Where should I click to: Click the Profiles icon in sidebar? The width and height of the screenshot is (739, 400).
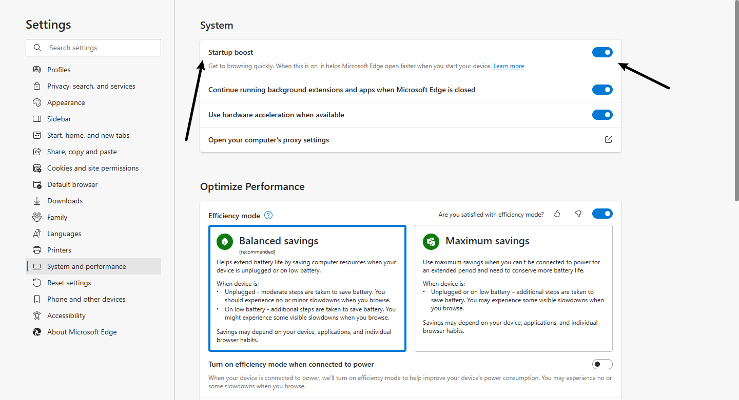[x=37, y=70]
